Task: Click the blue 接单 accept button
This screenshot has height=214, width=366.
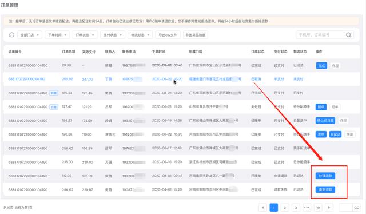Action: [321, 107]
